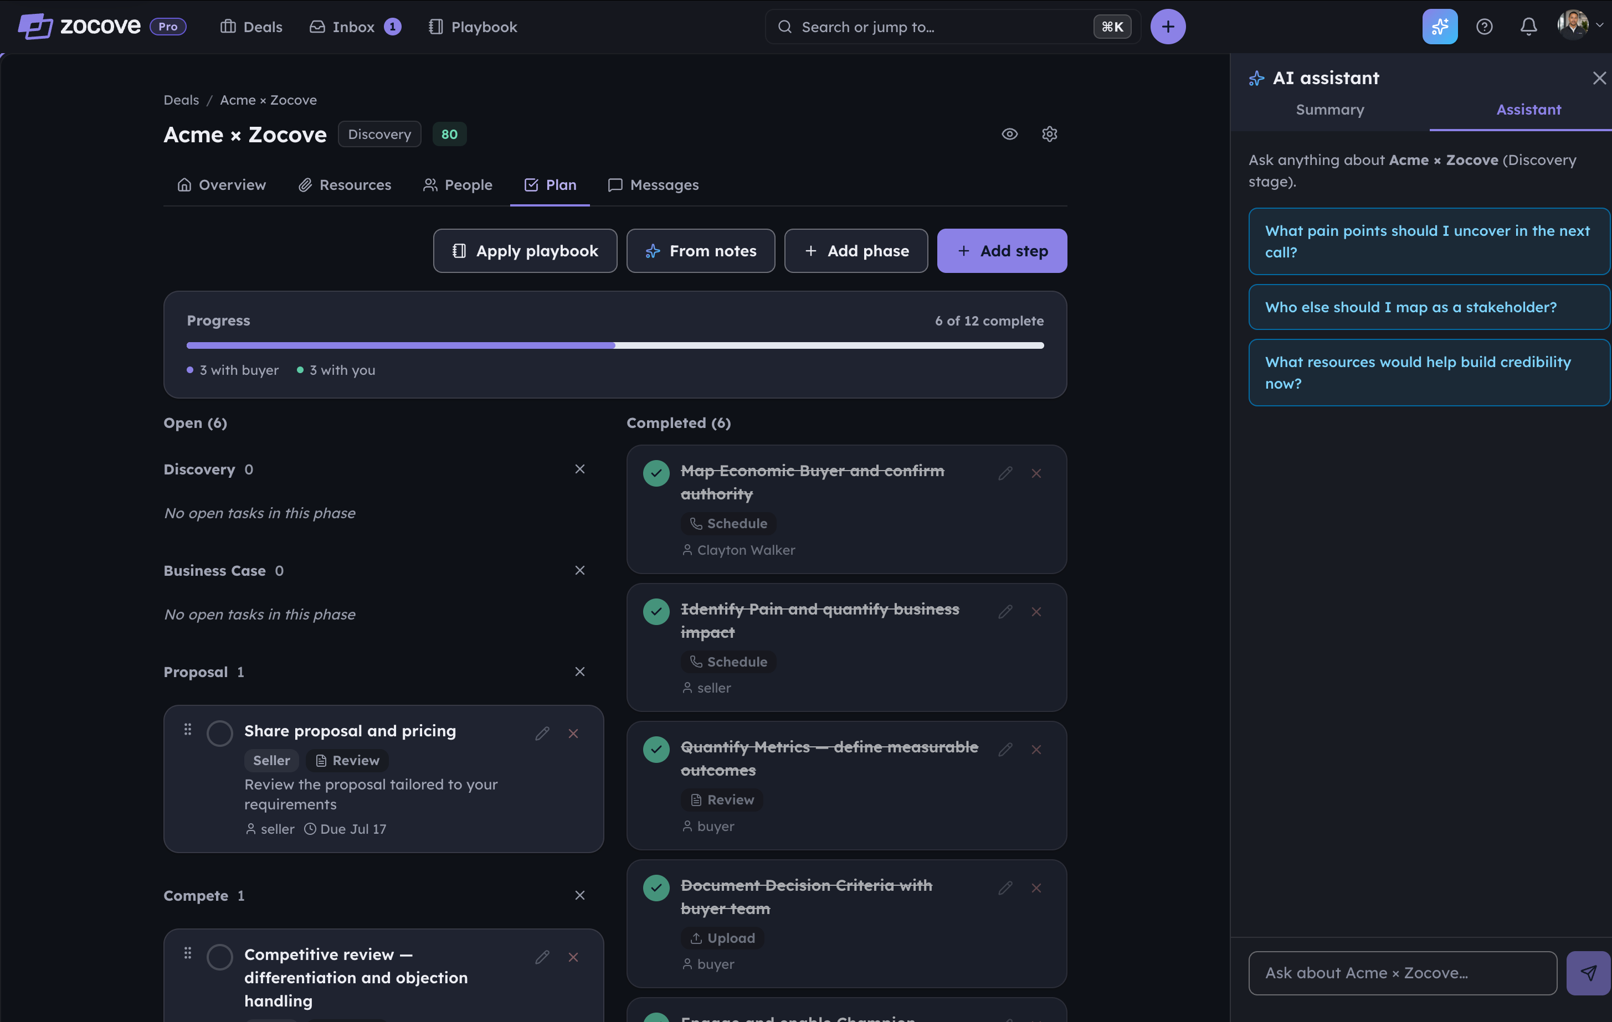1612x1022 pixels.
Task: Go to Deals breadcrumb link
Action: pyautogui.click(x=181, y=100)
